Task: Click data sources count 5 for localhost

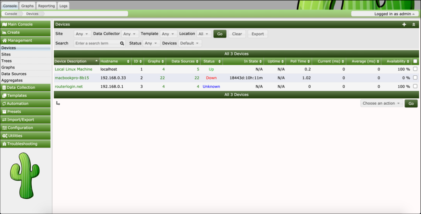Action: tap(198, 69)
